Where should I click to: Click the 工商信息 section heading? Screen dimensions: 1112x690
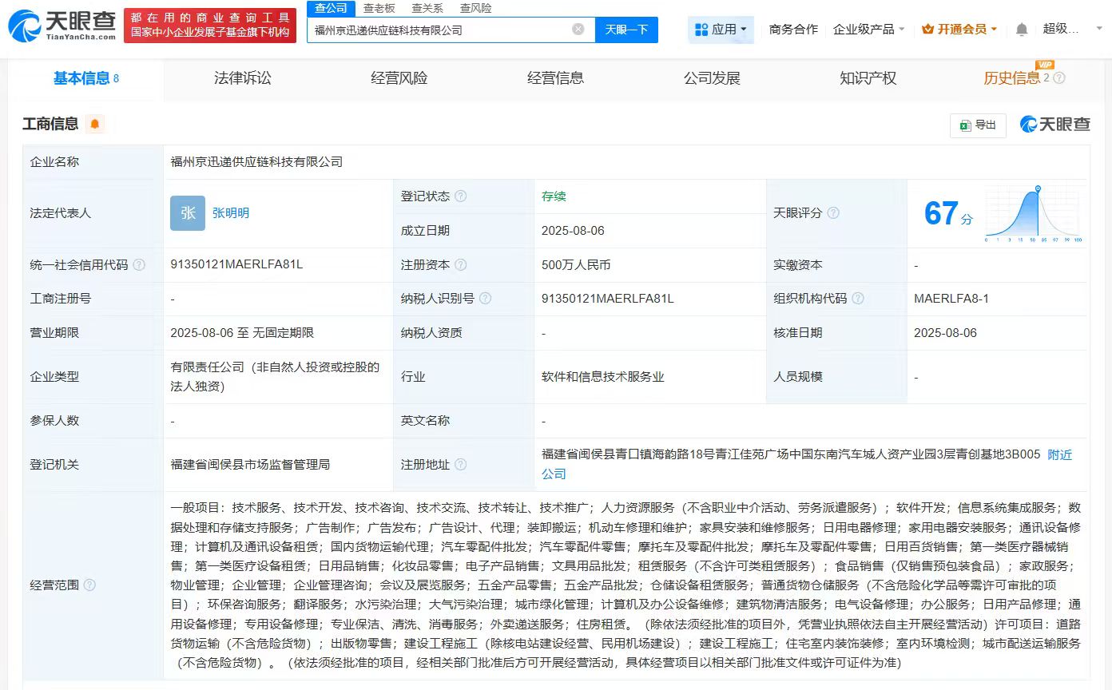50,124
